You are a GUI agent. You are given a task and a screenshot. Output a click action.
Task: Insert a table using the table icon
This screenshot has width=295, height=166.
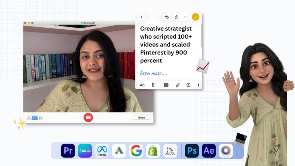tap(166, 85)
